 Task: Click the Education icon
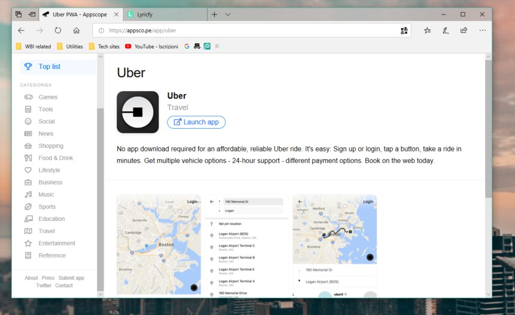(28, 219)
